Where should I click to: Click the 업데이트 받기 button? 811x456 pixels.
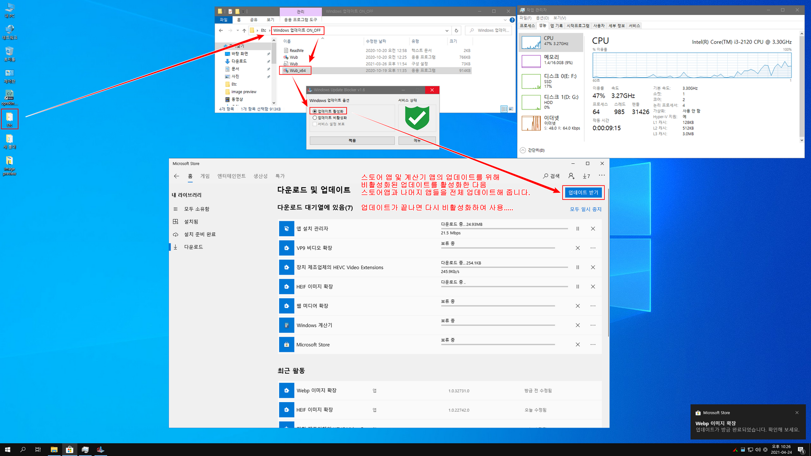[583, 192]
